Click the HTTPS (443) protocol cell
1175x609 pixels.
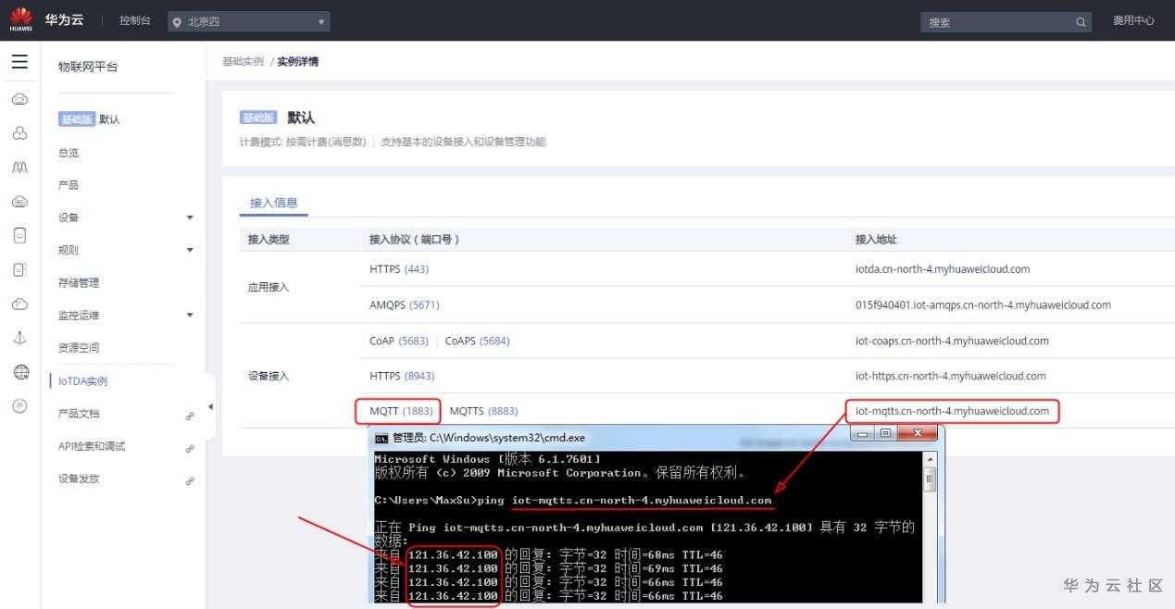click(399, 269)
